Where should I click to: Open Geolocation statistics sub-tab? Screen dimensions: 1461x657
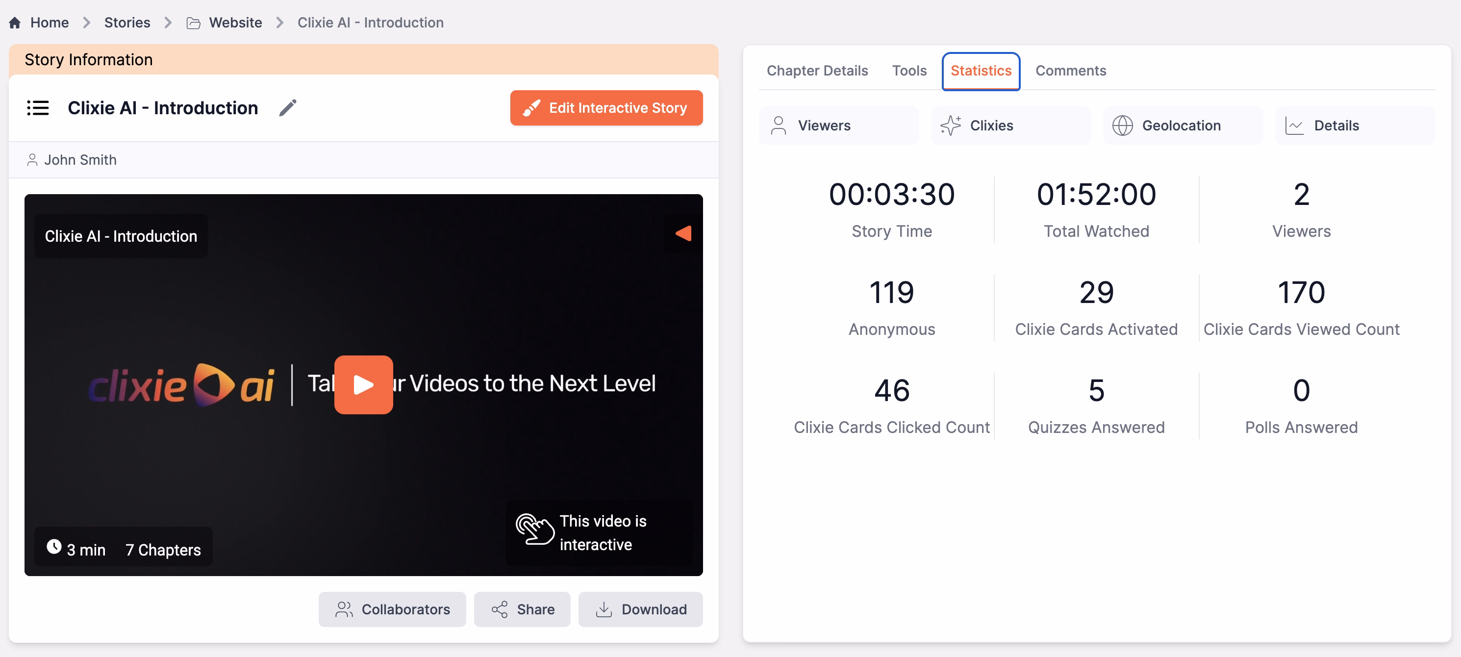point(1183,126)
